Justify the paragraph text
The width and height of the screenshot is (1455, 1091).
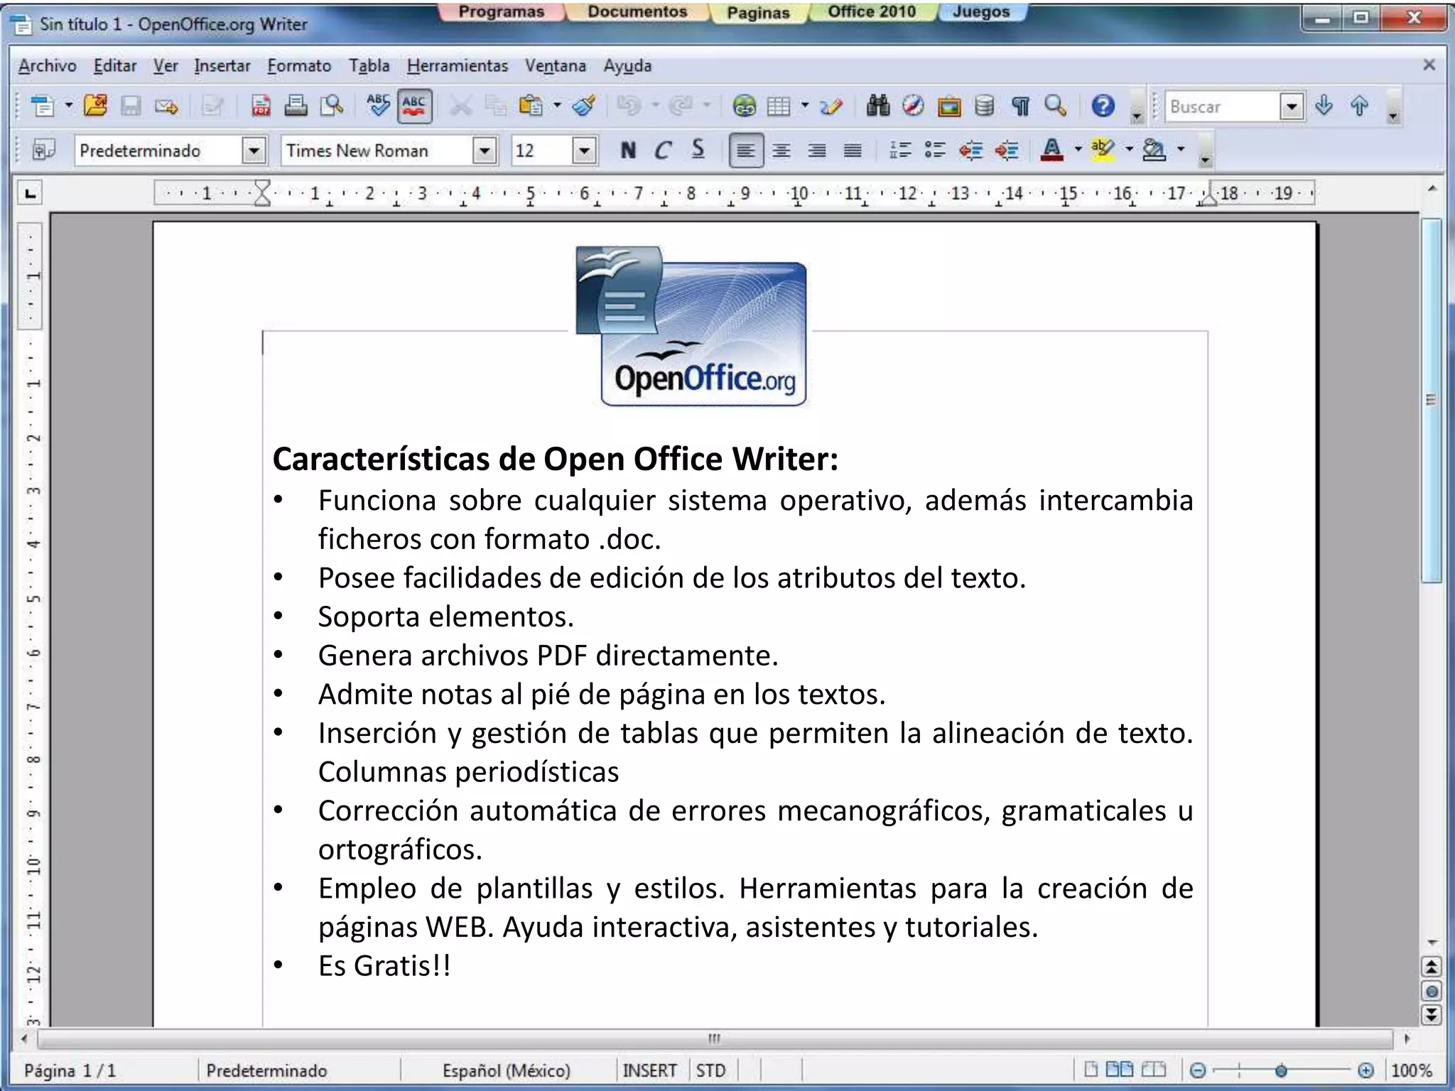(x=853, y=151)
